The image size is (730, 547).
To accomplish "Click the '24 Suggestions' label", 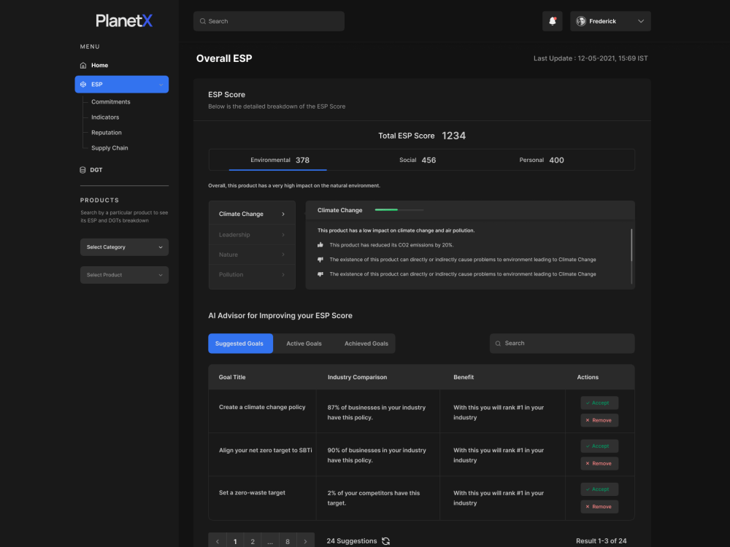I will point(352,541).
